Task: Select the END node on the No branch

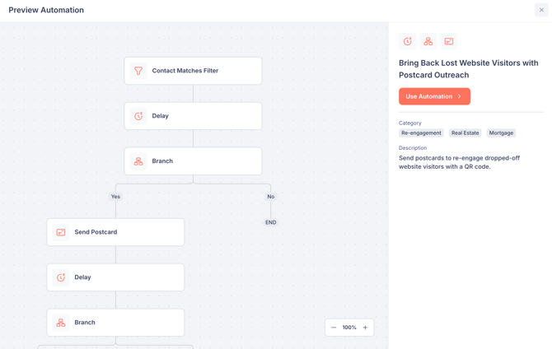Action: click(270, 222)
